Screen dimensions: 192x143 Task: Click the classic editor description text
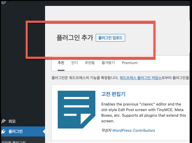coord(143,113)
